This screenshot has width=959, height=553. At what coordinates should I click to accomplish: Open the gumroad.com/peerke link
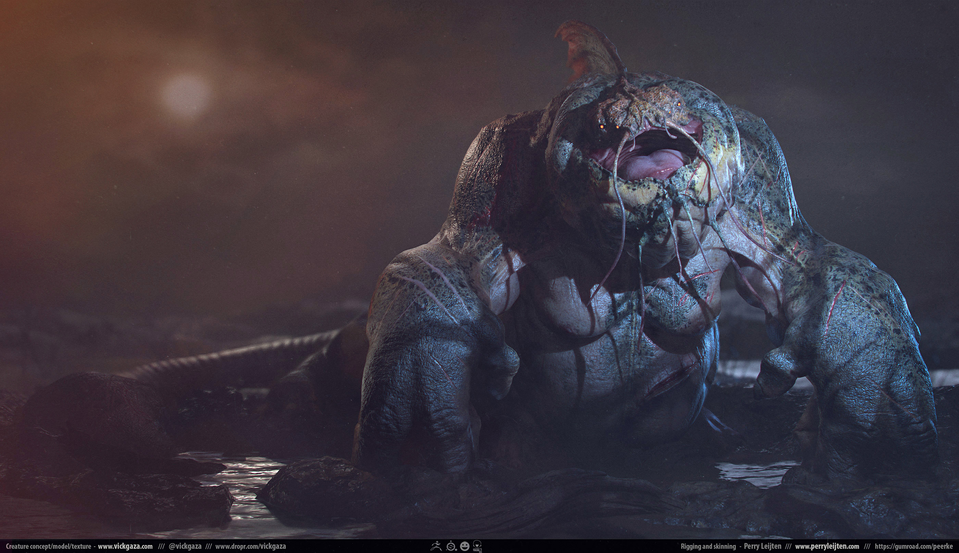click(913, 546)
